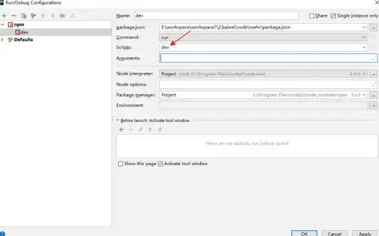Viewport: 379px width, 236px height.
Task: Edit the Name field containing dev
Action: pos(216,15)
